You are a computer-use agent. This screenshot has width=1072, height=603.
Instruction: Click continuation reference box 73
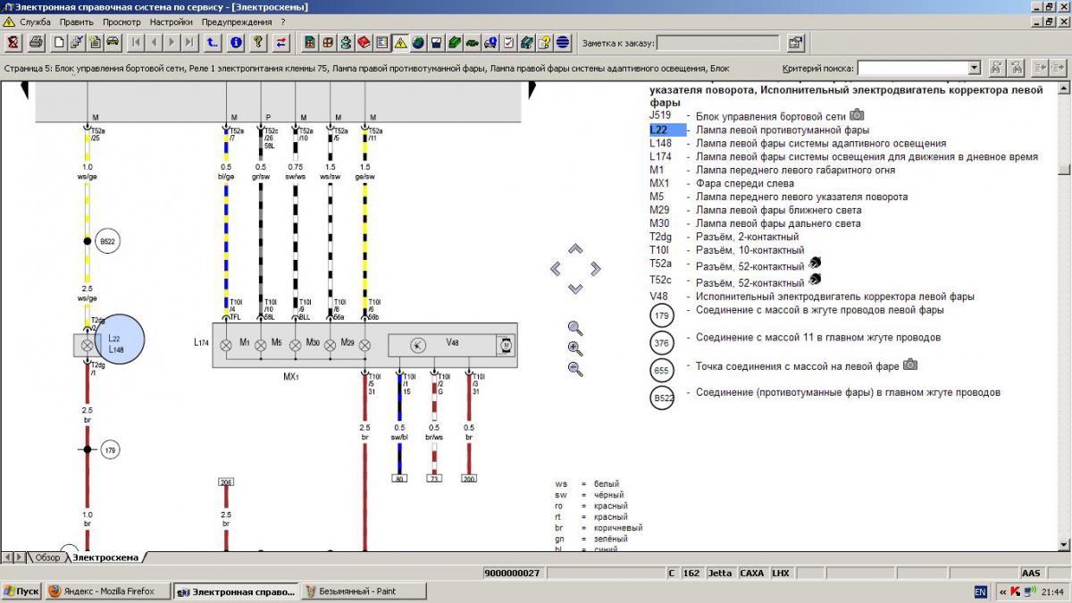434,479
